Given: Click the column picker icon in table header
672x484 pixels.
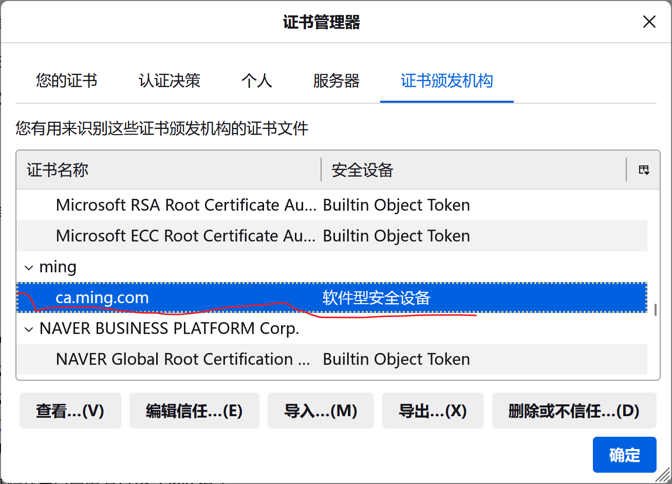Looking at the screenshot, I should tap(644, 170).
